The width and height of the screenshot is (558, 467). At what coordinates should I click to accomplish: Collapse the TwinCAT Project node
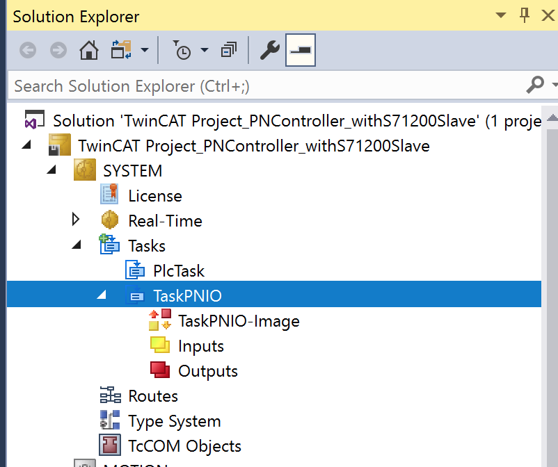coord(26,145)
